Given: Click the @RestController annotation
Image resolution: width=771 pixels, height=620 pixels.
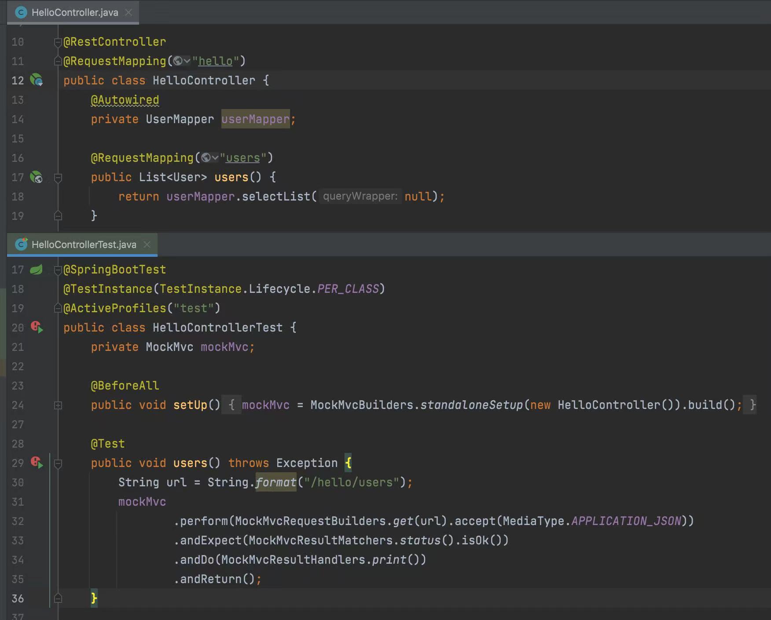Looking at the screenshot, I should coord(114,42).
